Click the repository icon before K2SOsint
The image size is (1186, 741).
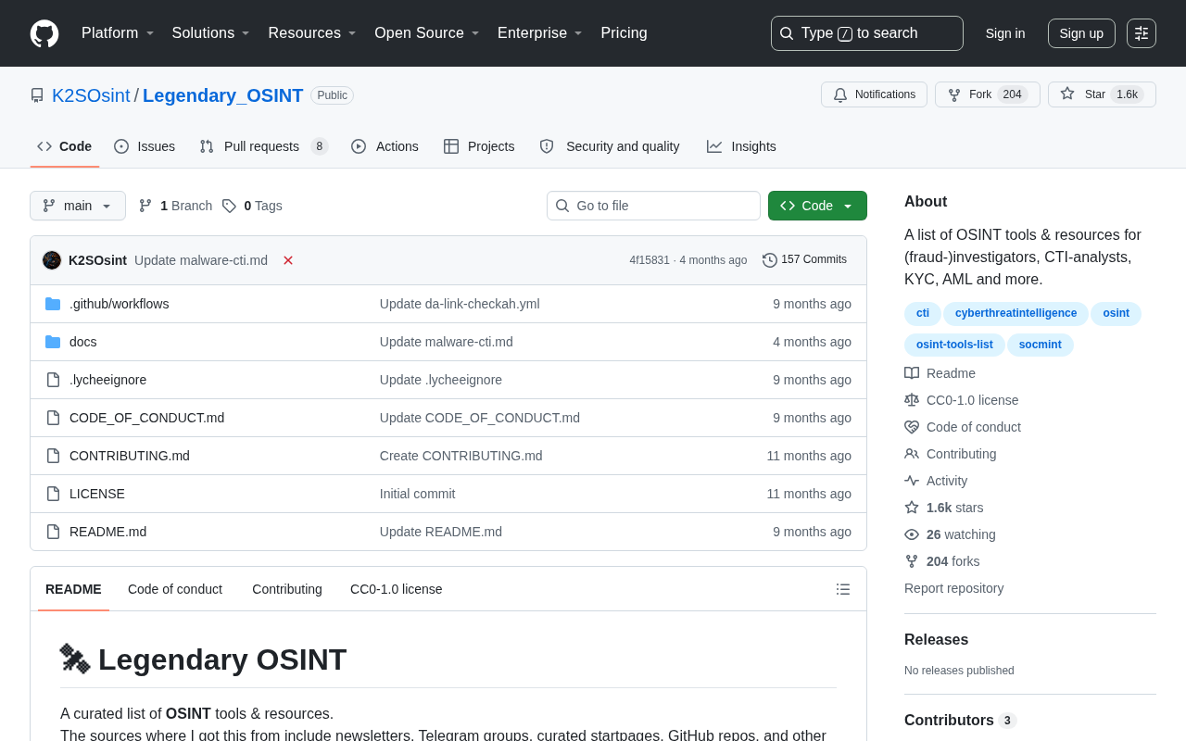coord(37,95)
